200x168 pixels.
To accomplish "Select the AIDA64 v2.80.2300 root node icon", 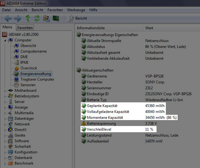I will 5,35.
